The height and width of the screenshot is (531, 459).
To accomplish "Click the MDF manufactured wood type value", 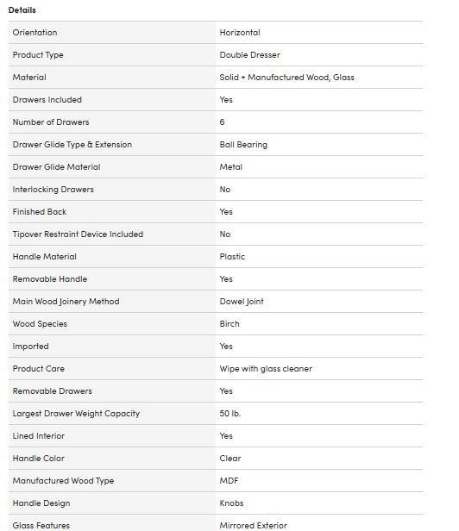I will 229,480.
